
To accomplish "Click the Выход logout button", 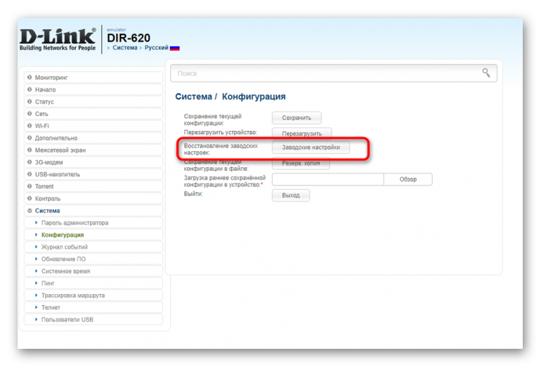I will [x=291, y=195].
